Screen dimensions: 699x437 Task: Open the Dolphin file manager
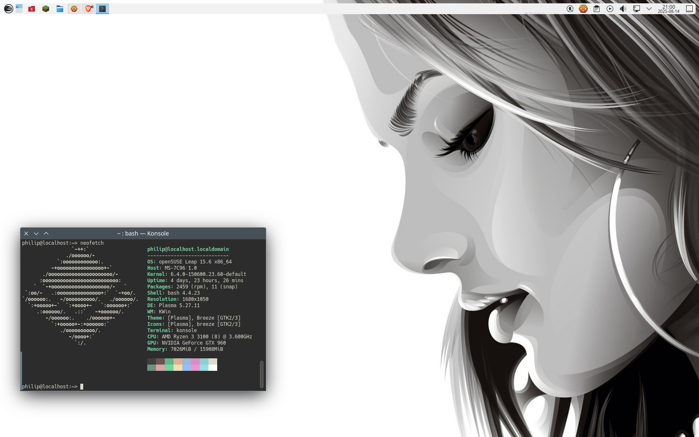coord(60,9)
